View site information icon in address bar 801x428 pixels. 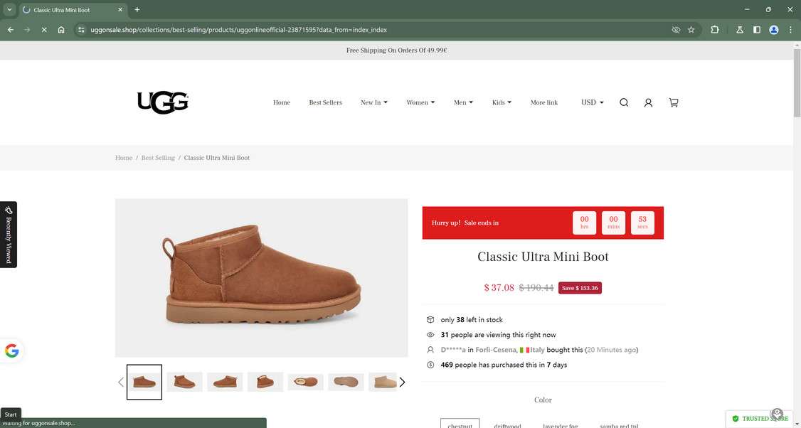tap(81, 30)
